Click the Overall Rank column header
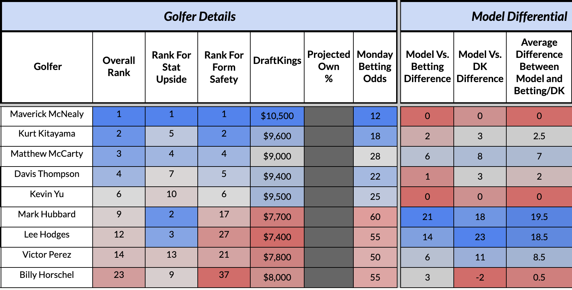This screenshot has width=572, height=290. tap(119, 67)
